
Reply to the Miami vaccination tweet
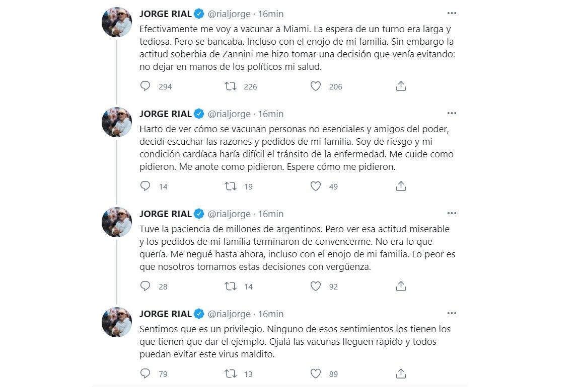[x=145, y=86]
